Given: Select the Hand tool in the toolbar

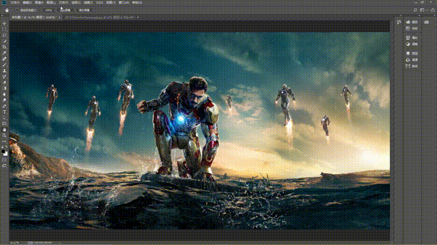Looking at the screenshot, I should pyautogui.click(x=4, y=129).
